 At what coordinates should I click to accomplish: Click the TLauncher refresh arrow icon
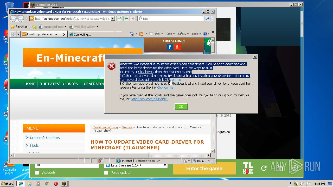point(264,168)
